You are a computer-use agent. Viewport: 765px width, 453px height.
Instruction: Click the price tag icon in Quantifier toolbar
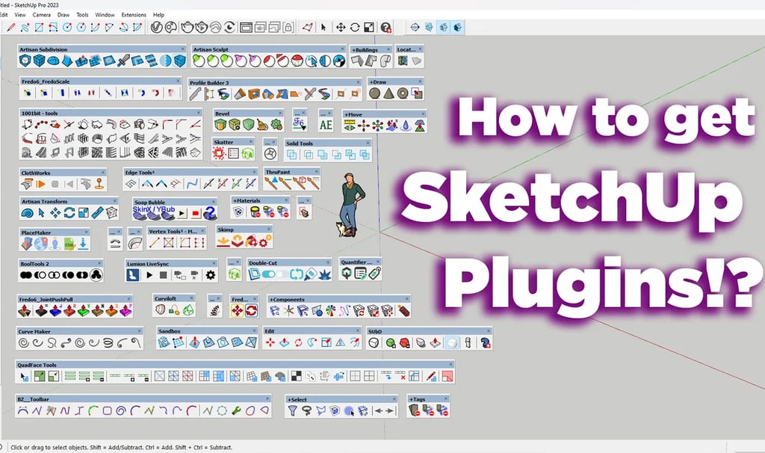point(374,274)
